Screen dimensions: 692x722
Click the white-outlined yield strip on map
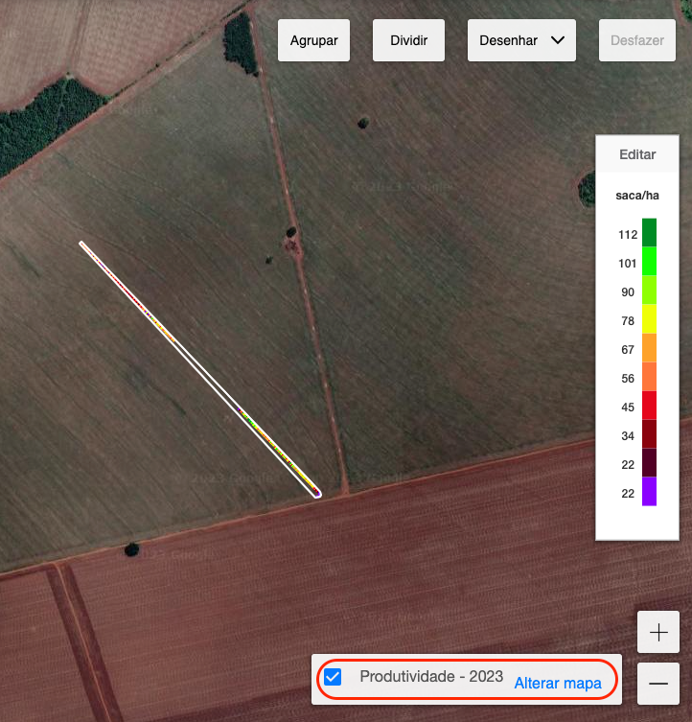click(199, 369)
